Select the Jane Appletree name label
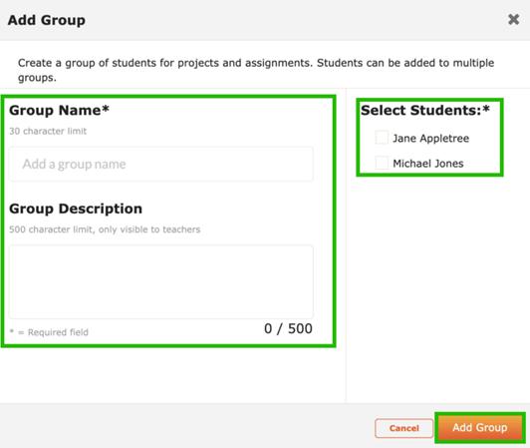 click(x=430, y=138)
